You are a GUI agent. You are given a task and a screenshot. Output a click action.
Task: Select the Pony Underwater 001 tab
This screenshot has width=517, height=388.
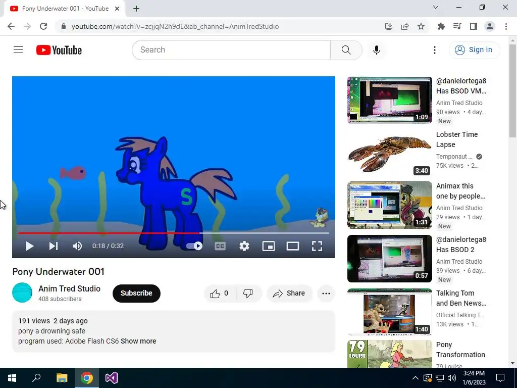(x=65, y=9)
